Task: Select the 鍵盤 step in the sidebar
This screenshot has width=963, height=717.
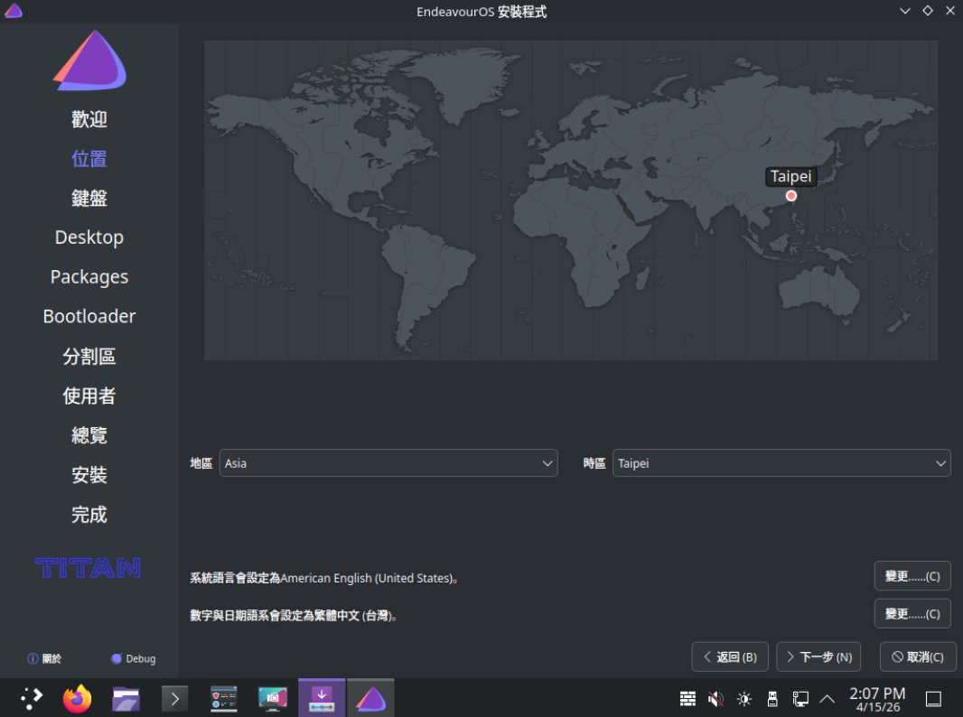Action: 89,198
